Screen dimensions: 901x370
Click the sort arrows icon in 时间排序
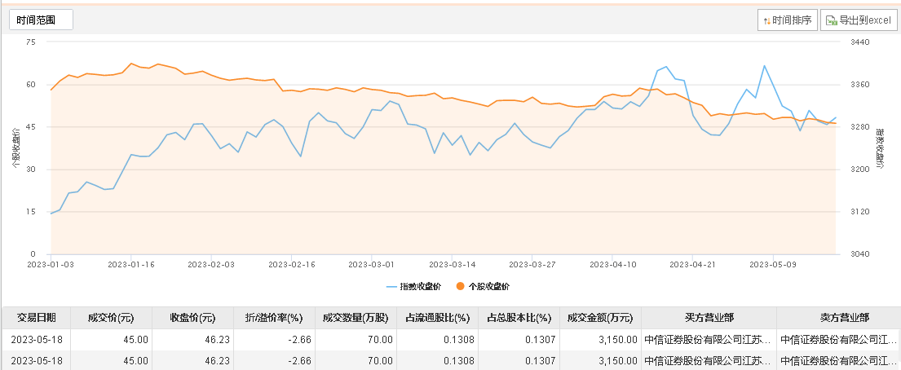click(766, 20)
